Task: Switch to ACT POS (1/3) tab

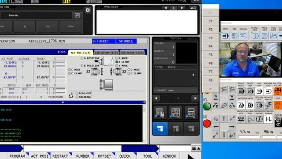Action: pyautogui.click(x=81, y=53)
